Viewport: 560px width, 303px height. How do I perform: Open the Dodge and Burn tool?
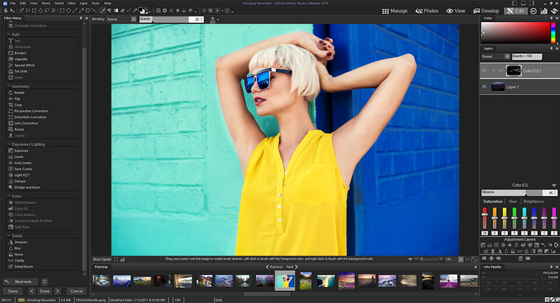point(27,187)
